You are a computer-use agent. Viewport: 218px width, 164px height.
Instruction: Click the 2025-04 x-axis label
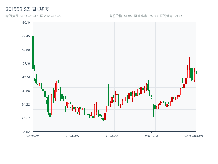pyautogui.click(x=152, y=136)
